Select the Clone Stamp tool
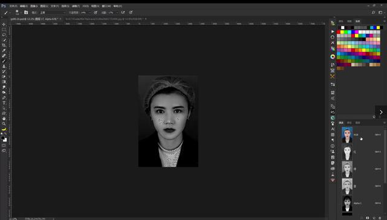The height and width of the screenshot is (220, 387). tap(4, 66)
